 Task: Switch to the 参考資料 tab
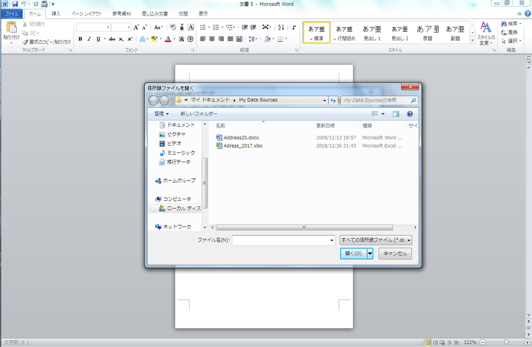pos(122,14)
